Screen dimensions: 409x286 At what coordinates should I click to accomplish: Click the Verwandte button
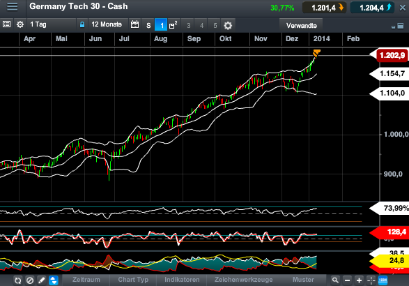301,25
